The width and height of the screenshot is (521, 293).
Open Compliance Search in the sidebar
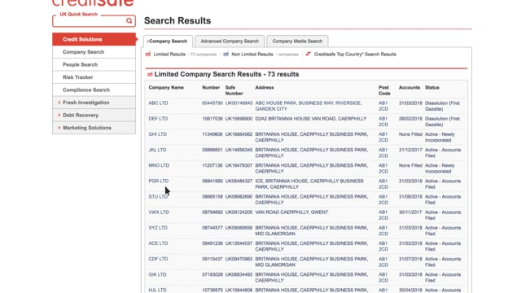94,90
